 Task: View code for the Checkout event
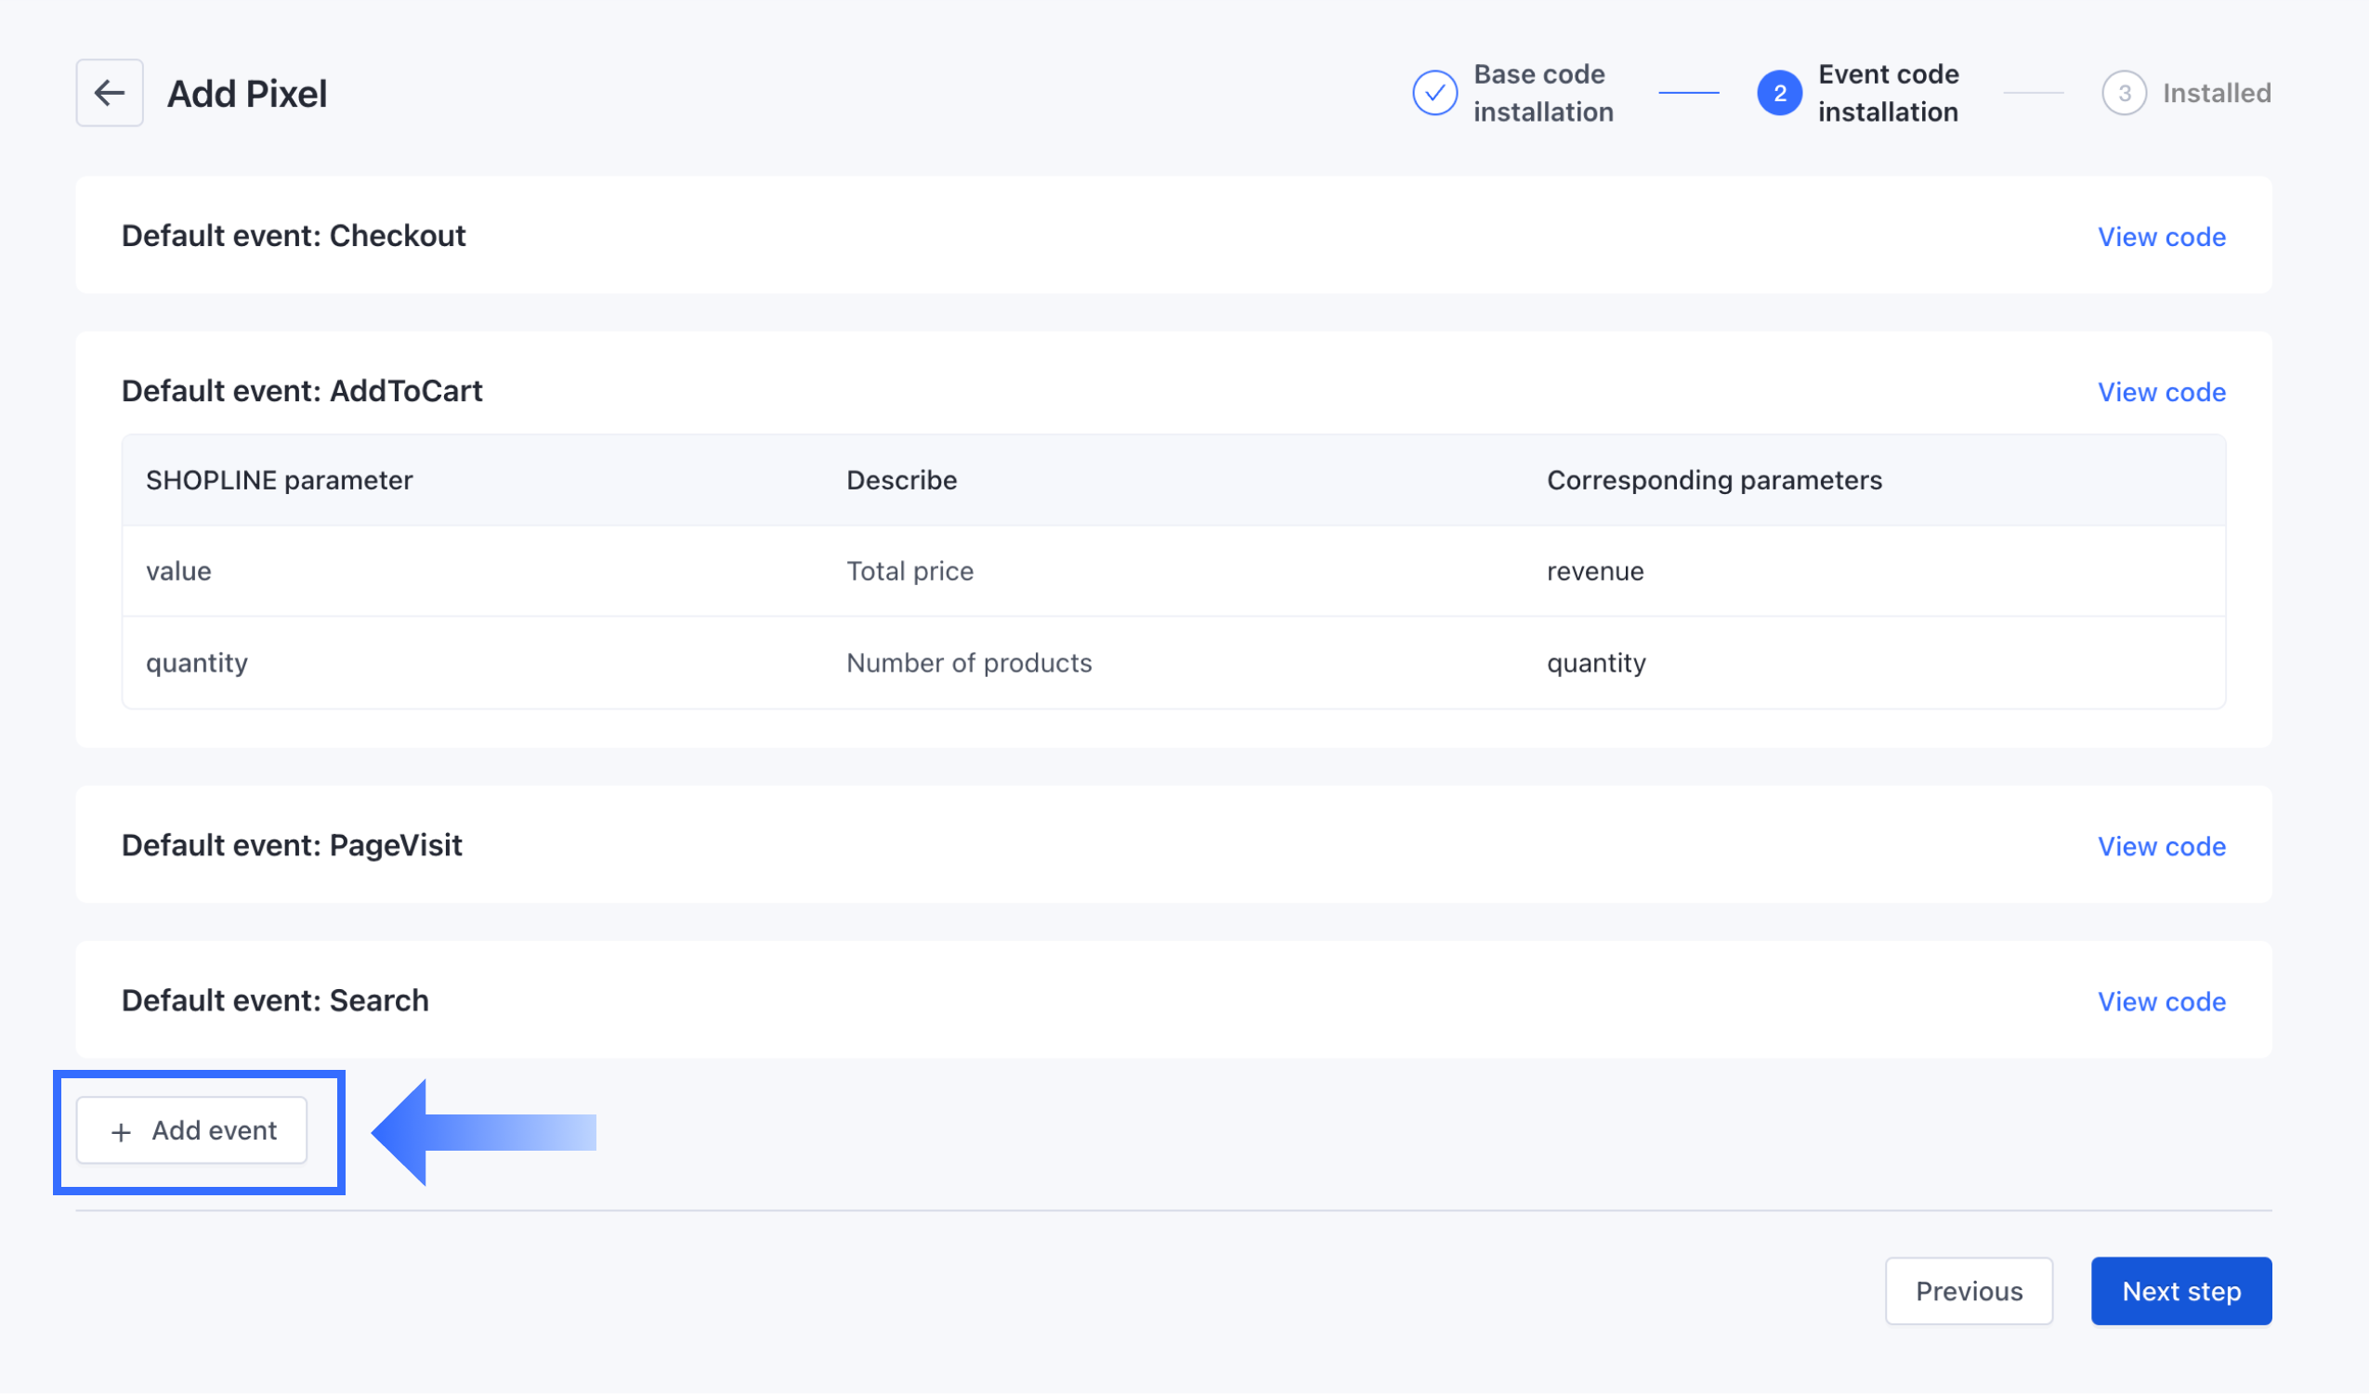tap(2160, 237)
